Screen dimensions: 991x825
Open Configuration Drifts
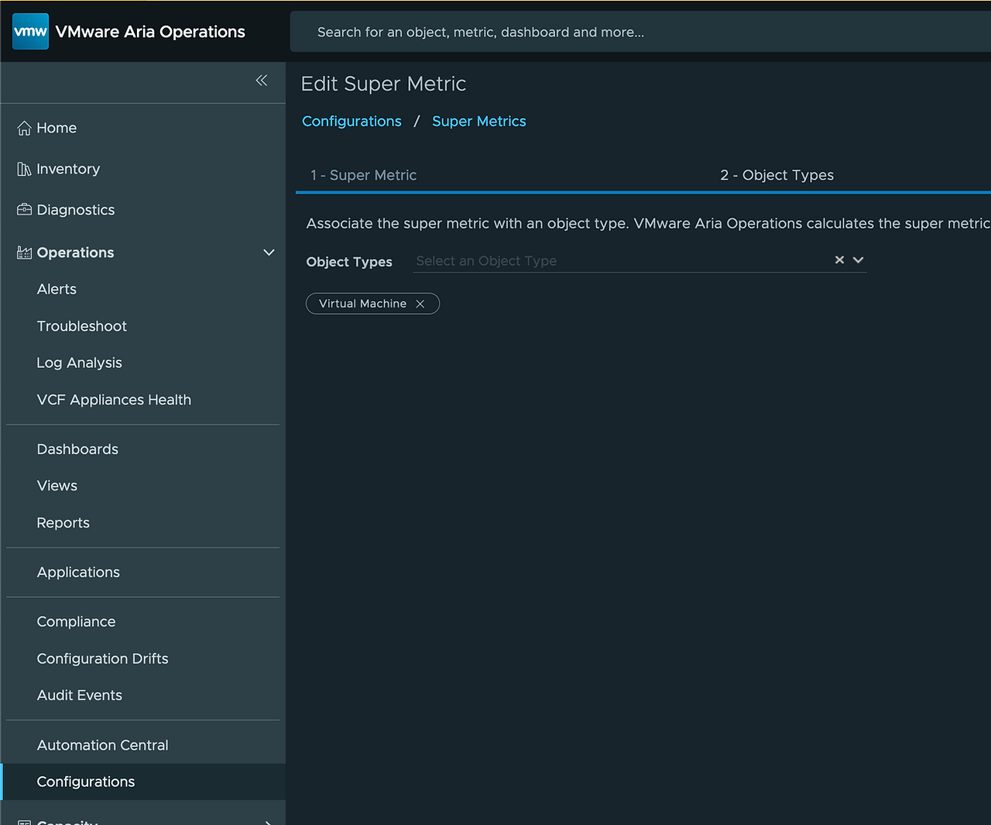click(102, 658)
